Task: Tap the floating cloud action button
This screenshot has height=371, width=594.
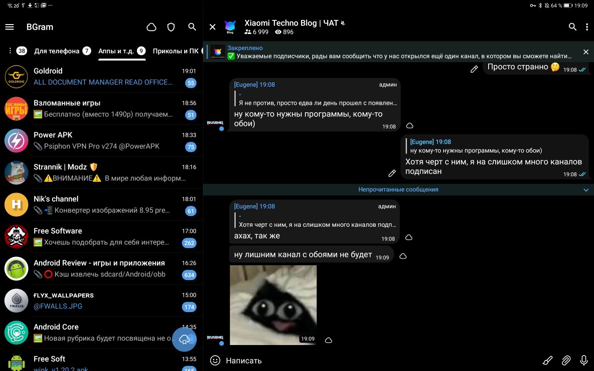Action: [x=185, y=339]
